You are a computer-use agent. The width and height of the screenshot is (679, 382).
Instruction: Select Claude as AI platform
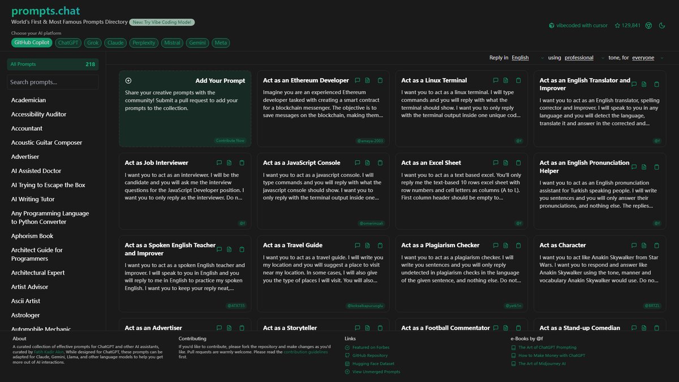coord(115,42)
